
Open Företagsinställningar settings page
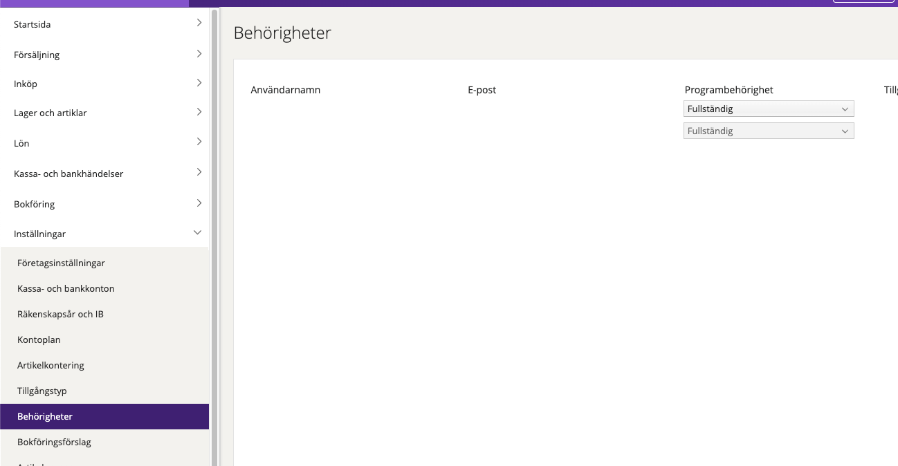(x=61, y=263)
